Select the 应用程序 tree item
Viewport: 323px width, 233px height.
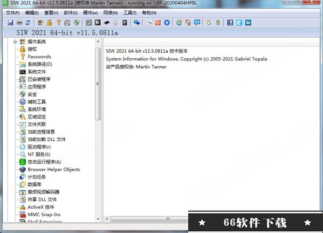coord(37,87)
